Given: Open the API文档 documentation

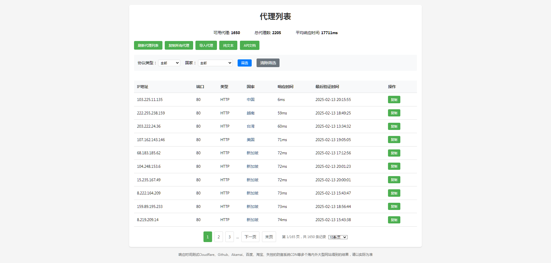Looking at the screenshot, I should coord(249,45).
